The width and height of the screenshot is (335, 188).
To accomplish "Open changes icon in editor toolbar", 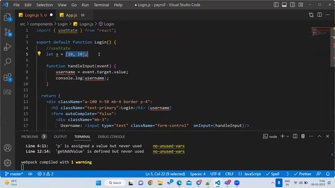I will tap(311, 15).
